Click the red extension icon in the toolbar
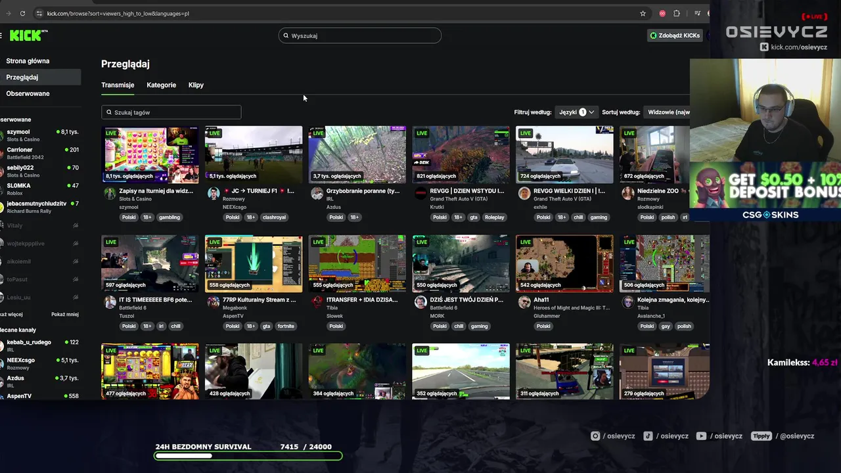This screenshot has width=841, height=473. click(x=662, y=13)
